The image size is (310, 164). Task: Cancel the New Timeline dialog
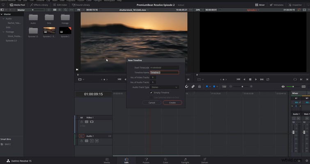click(x=152, y=102)
